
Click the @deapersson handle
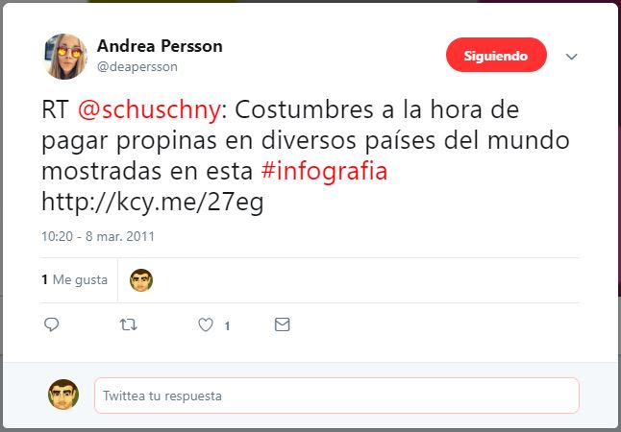tap(137, 66)
